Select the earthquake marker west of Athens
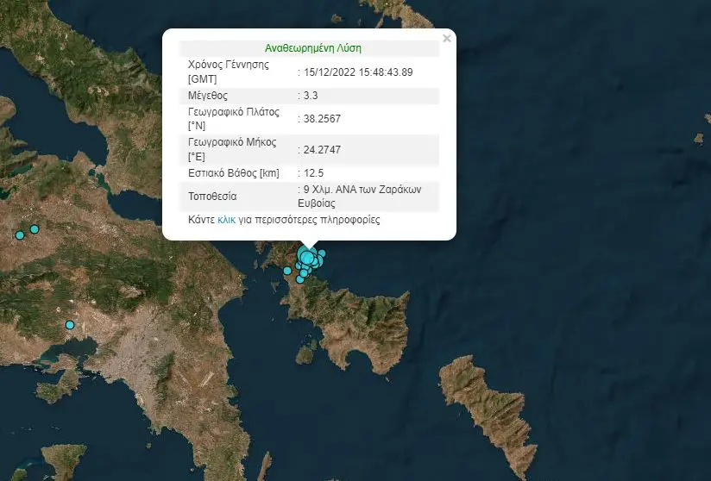The height and width of the screenshot is (481, 711). click(x=70, y=325)
